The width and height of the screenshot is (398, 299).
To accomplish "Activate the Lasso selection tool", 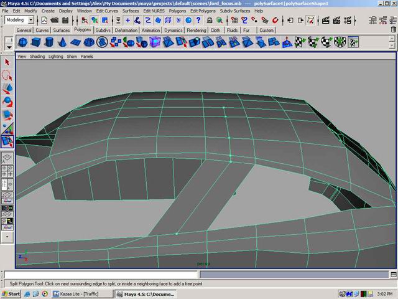I will (7, 75).
